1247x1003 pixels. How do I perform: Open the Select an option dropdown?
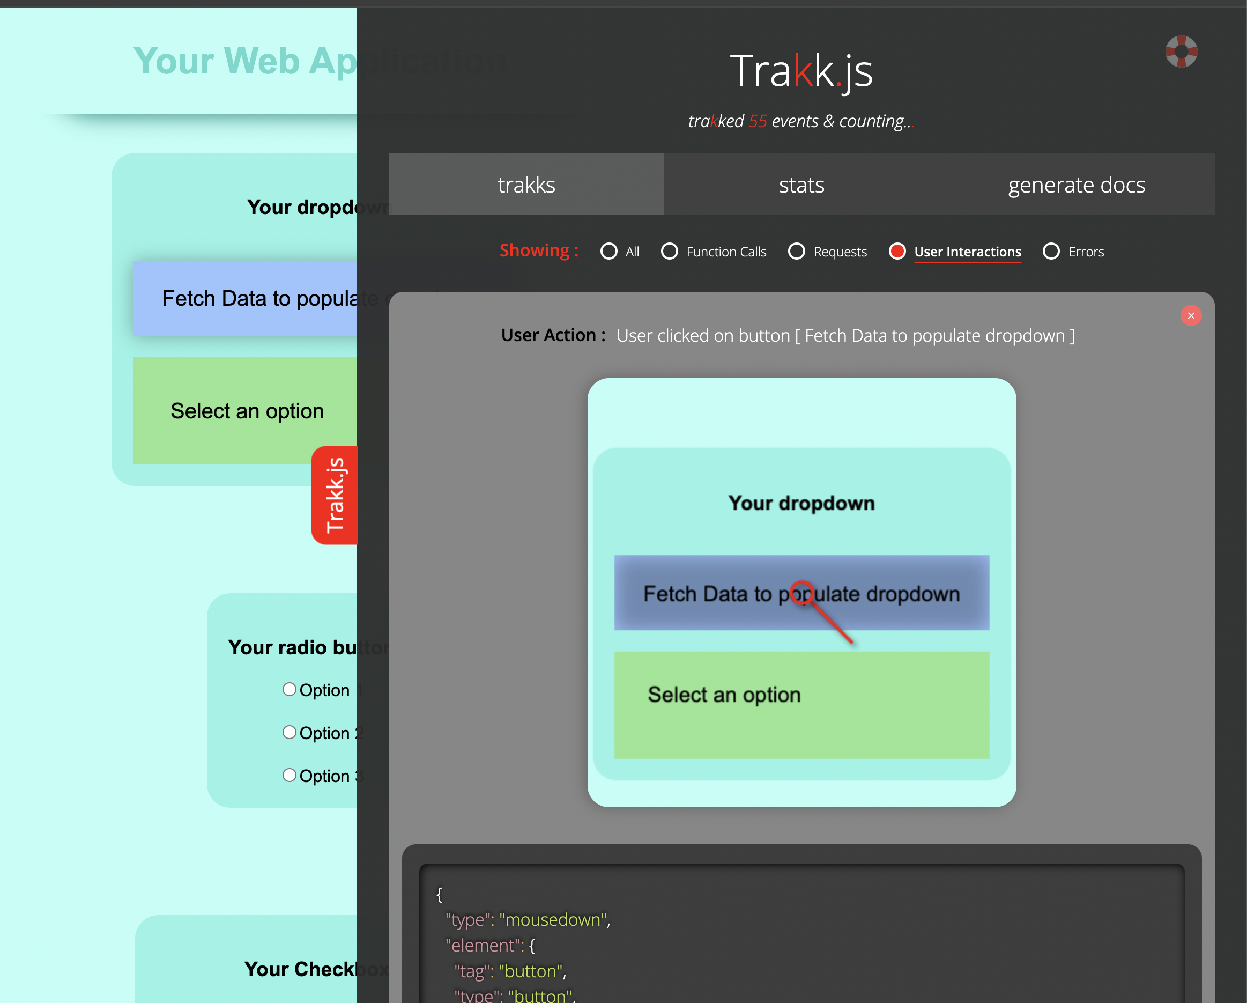245,410
